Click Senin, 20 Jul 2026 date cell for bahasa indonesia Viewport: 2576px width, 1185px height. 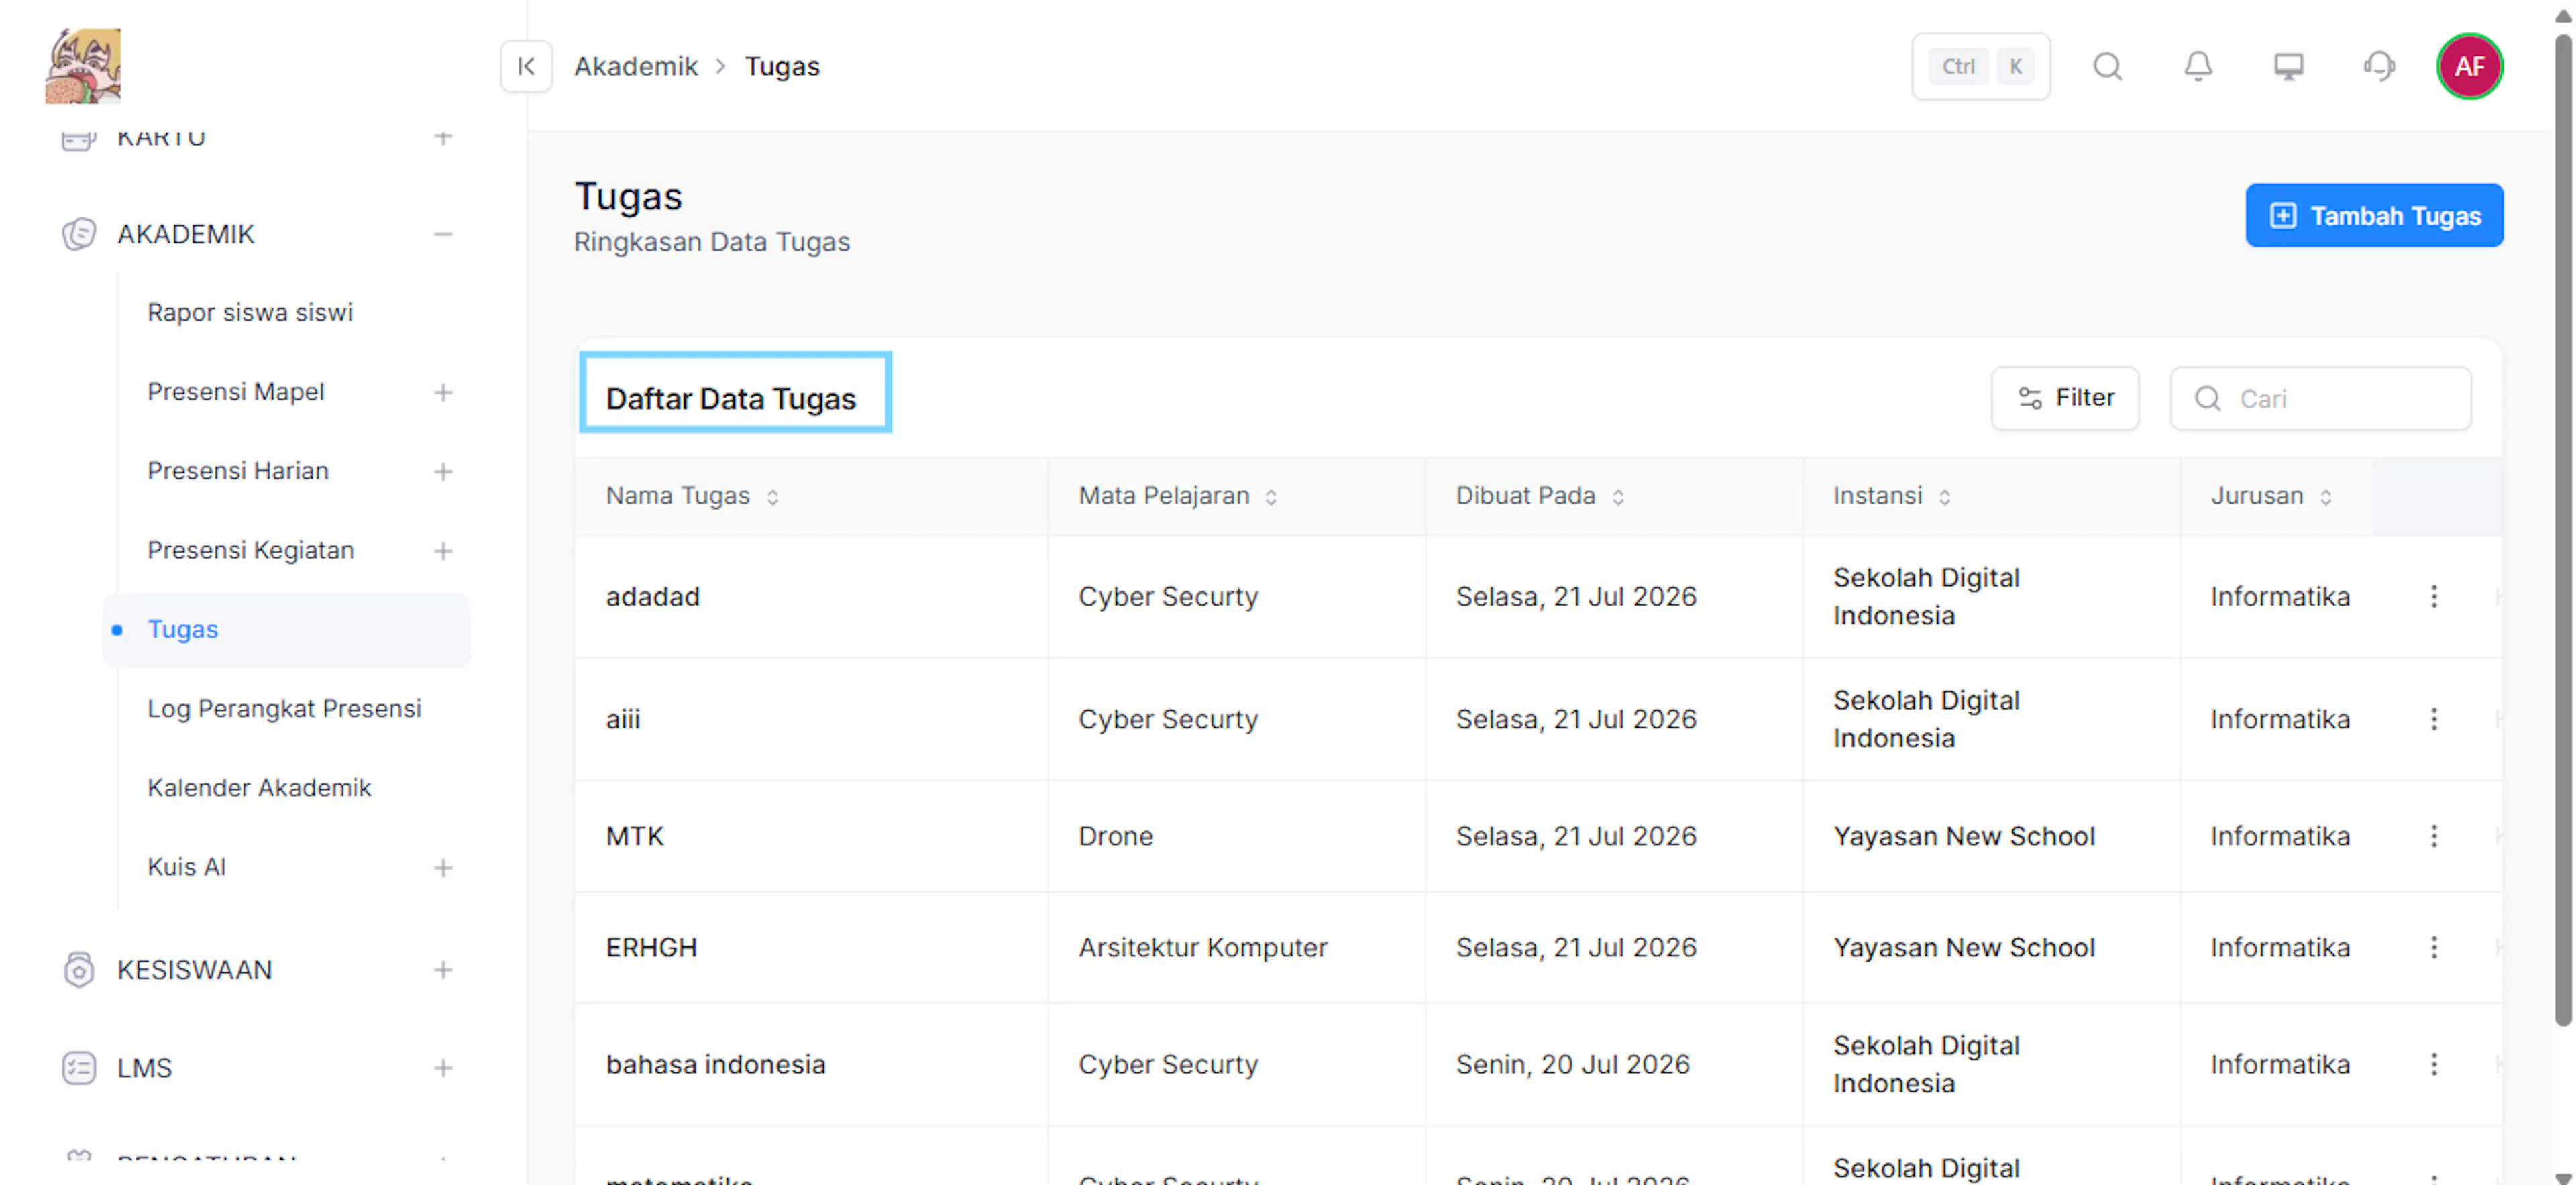[1572, 1064]
